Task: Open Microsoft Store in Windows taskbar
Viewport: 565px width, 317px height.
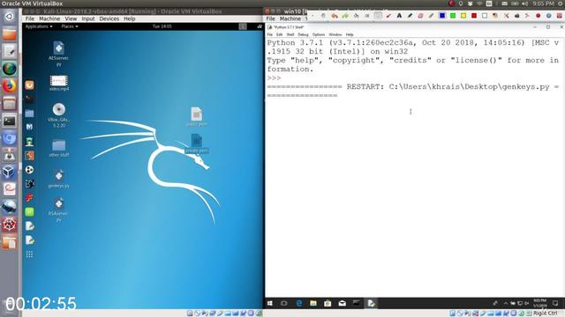Action: (328, 303)
